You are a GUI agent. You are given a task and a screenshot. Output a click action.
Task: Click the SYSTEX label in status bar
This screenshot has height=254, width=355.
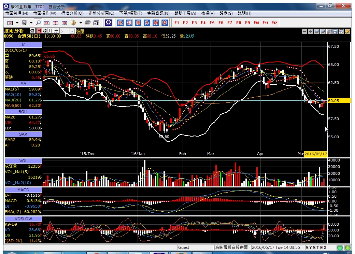tap(316, 248)
